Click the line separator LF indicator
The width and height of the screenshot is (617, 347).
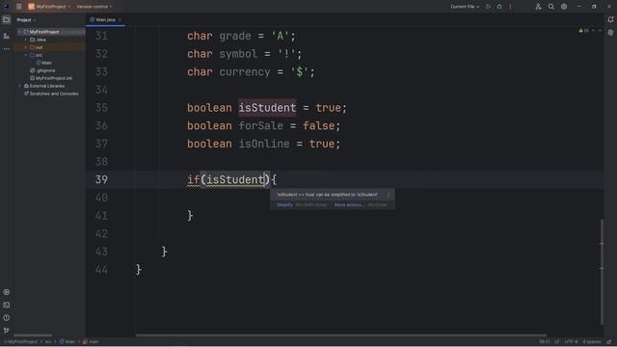coord(557,342)
